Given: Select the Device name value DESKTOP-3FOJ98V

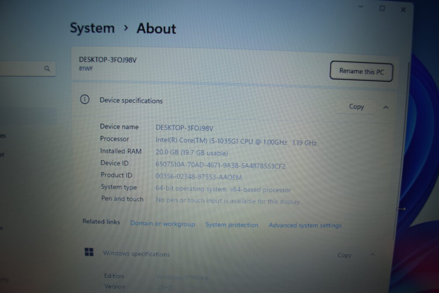Looking at the screenshot, I should click(184, 128).
